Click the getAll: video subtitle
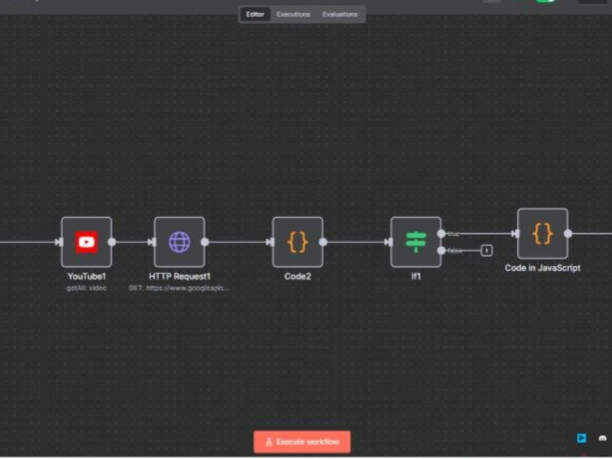 pos(86,288)
